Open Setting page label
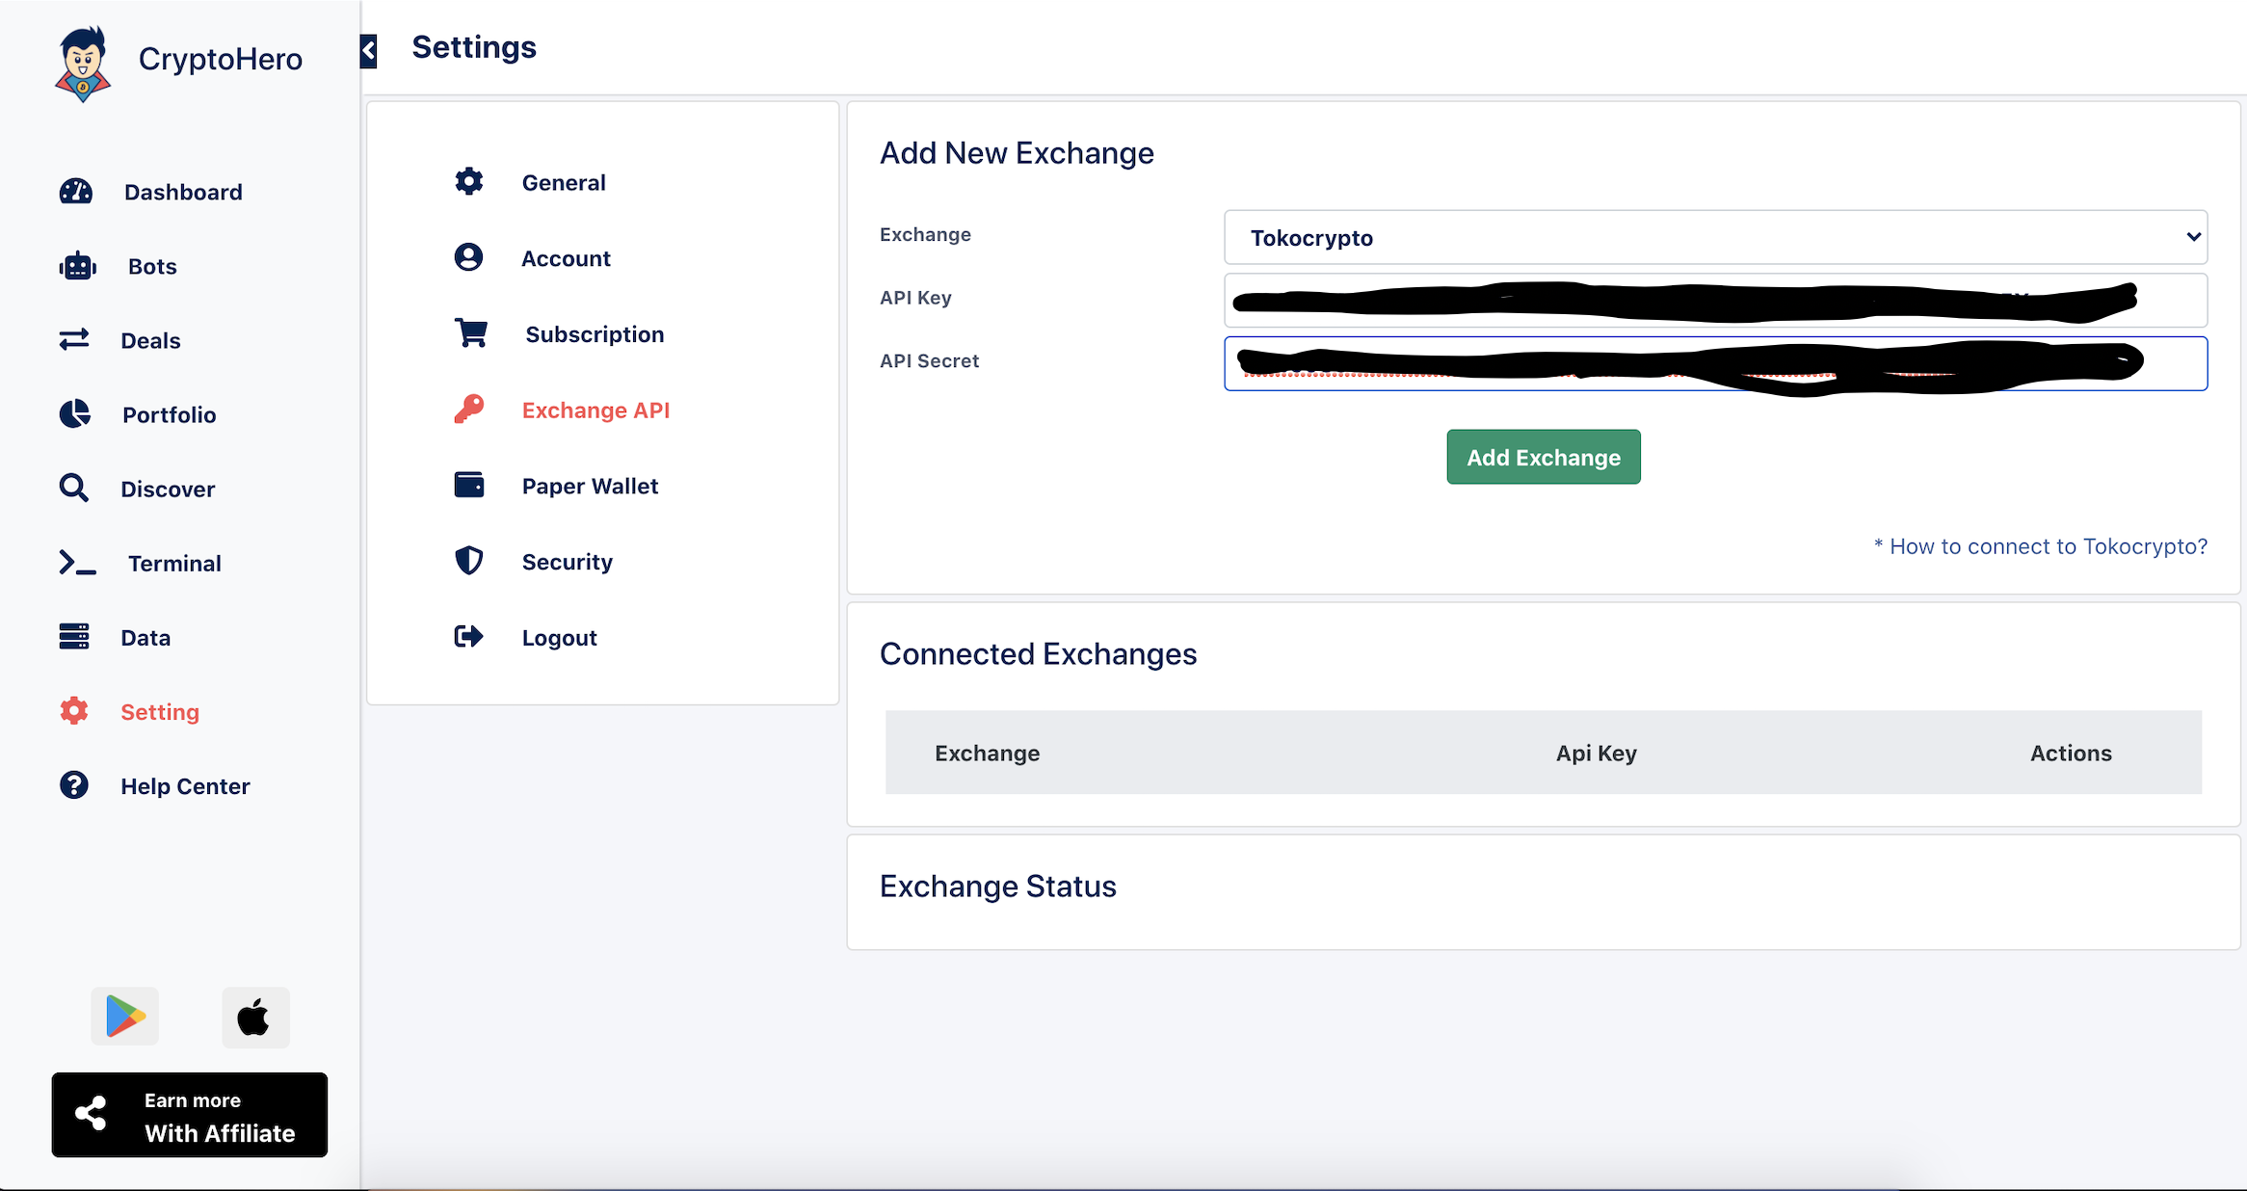2247x1191 pixels. (160, 712)
